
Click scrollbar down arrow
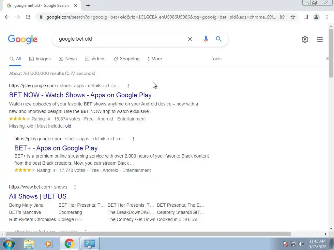point(331,229)
